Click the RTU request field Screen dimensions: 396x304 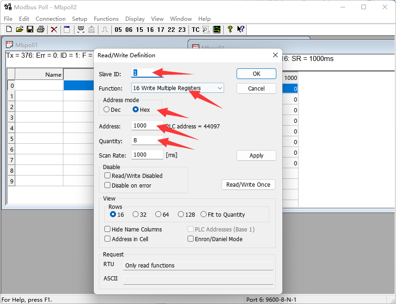point(198,265)
